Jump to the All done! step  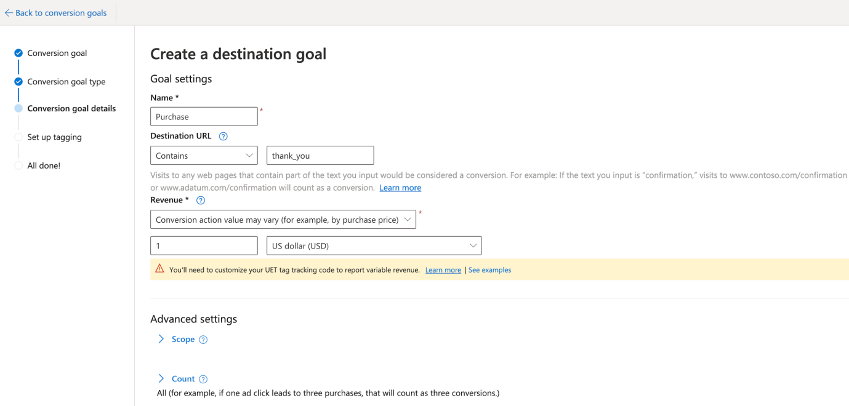pos(44,165)
